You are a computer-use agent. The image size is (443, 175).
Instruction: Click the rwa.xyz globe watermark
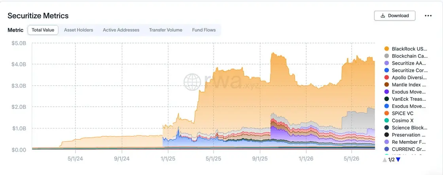pos(192,82)
